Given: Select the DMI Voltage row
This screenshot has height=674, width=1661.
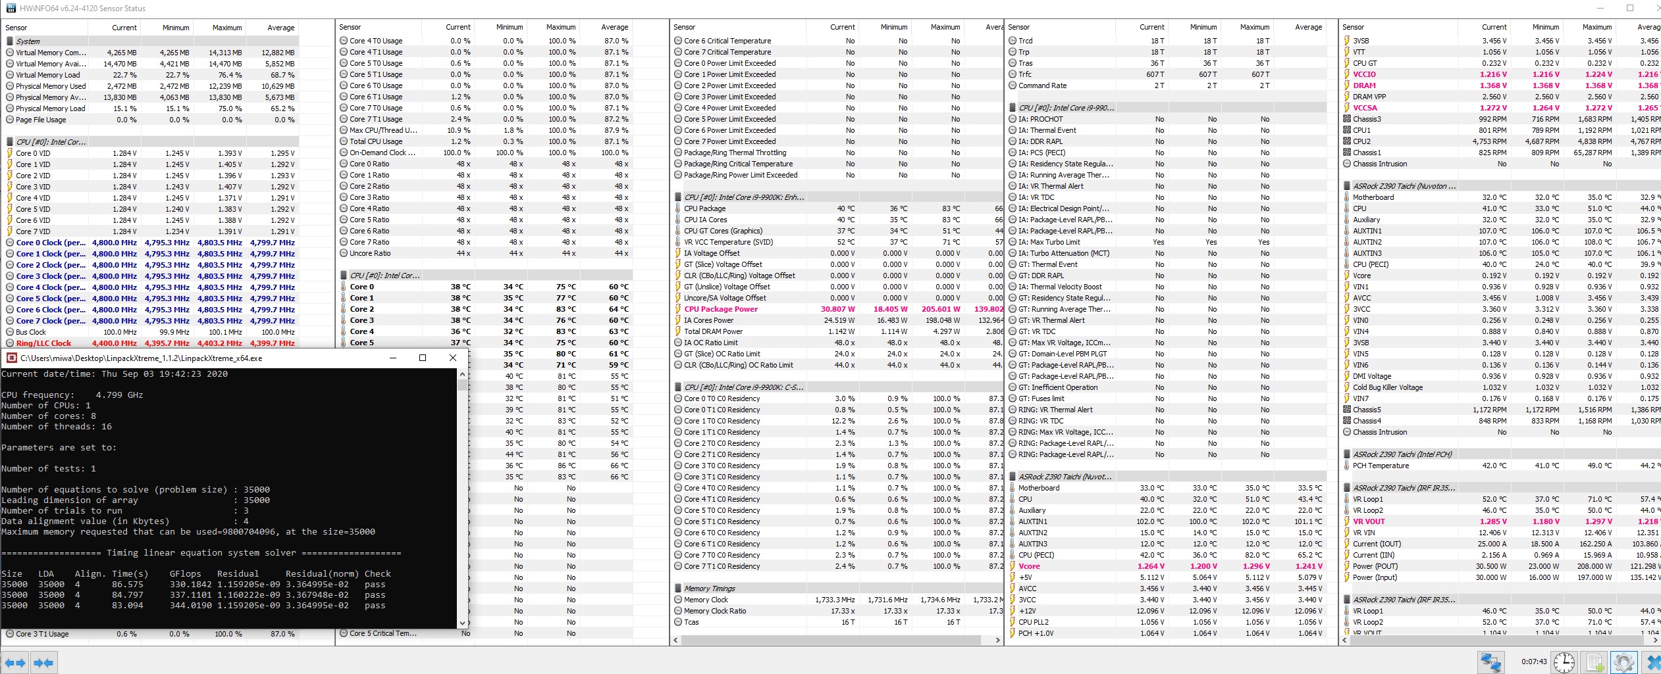Looking at the screenshot, I should coord(1501,376).
